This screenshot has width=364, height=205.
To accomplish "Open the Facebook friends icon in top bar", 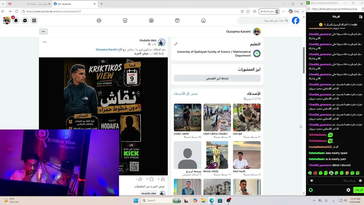I will pos(99,20).
